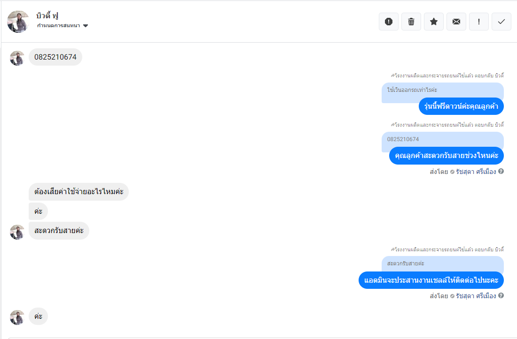Screen dimensions: 517x339
Task: Click the customer name บิวตี้ ฟู
Action: pyautogui.click(x=47, y=16)
